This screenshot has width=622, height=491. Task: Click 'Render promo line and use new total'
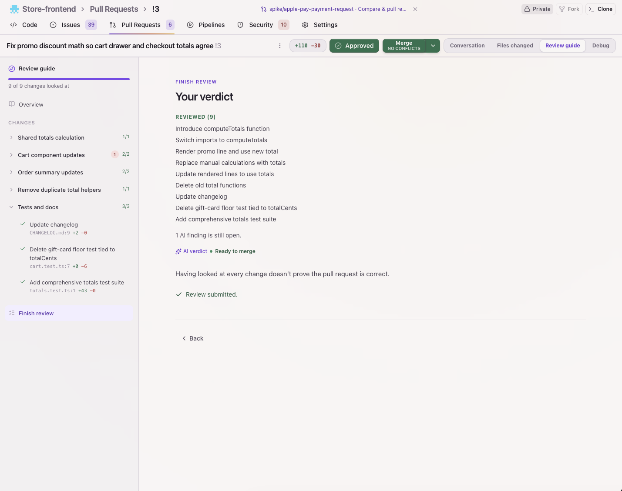pyautogui.click(x=227, y=151)
